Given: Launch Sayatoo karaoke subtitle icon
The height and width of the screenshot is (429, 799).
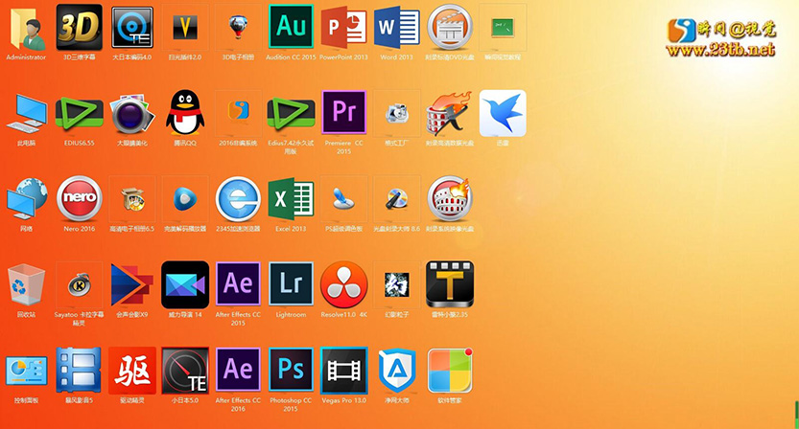Looking at the screenshot, I should point(79,284).
